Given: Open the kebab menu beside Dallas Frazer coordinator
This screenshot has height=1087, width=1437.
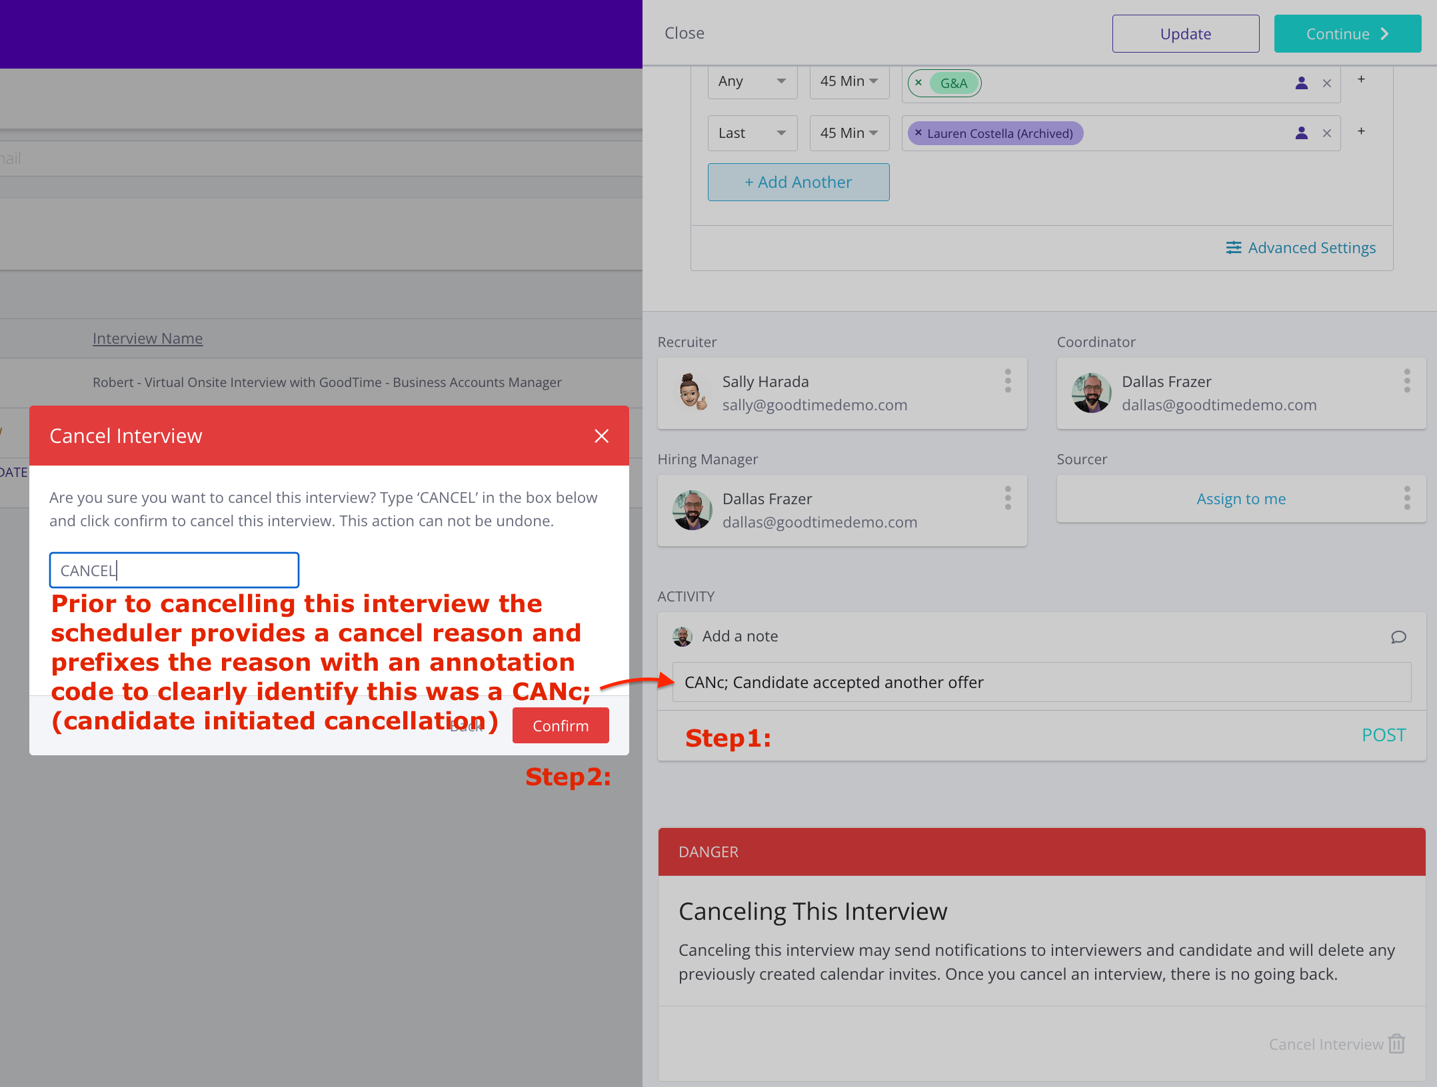Looking at the screenshot, I should [1407, 380].
